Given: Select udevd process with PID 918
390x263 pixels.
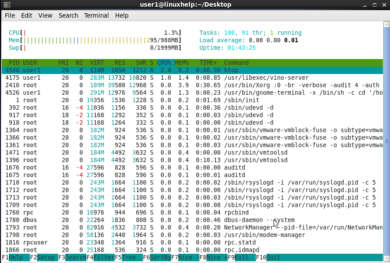Looking at the screenshot, I should coord(192,122).
